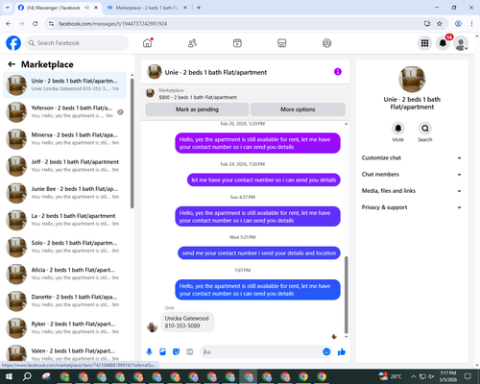Open a new browser tab
Screen dimensions: 480x384
click(x=199, y=8)
